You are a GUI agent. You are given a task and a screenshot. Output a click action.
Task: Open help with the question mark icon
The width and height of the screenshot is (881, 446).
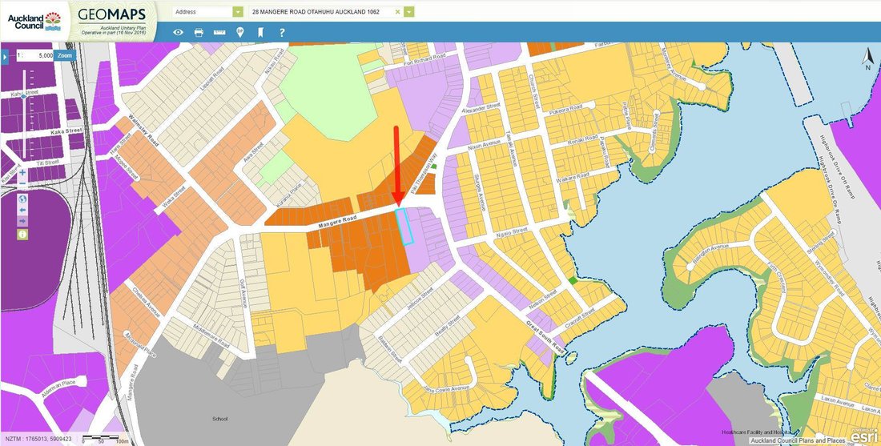tap(281, 33)
